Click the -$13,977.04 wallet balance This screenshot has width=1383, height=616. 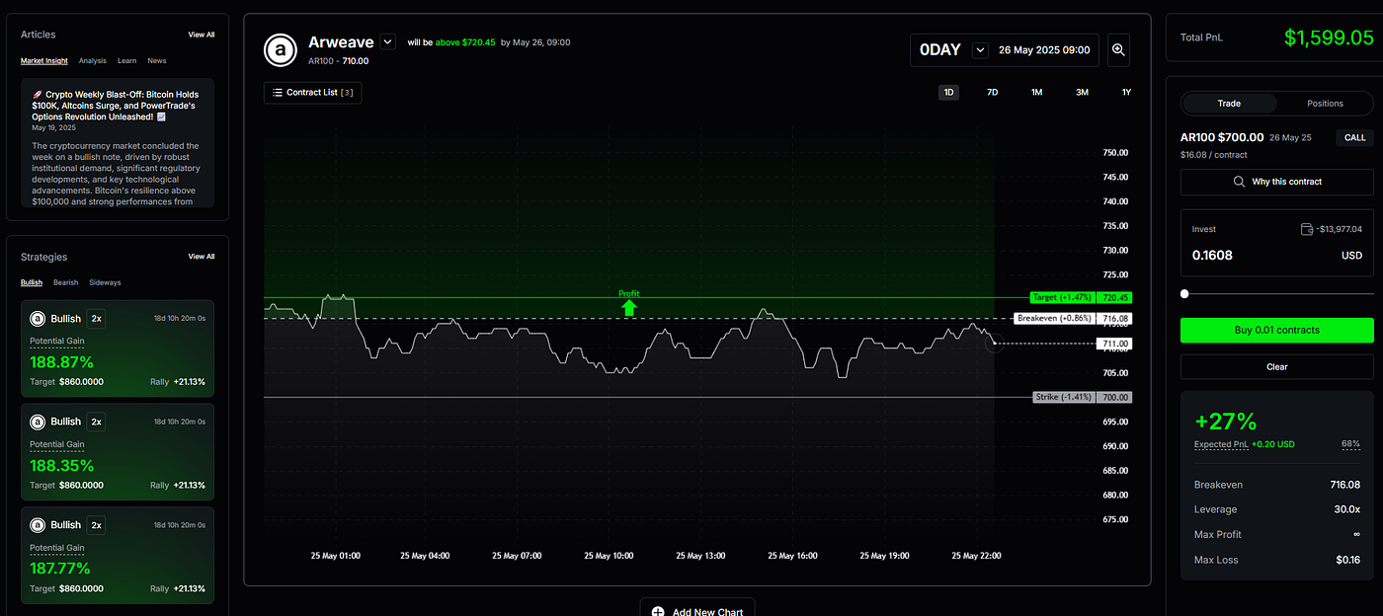pyautogui.click(x=1339, y=229)
